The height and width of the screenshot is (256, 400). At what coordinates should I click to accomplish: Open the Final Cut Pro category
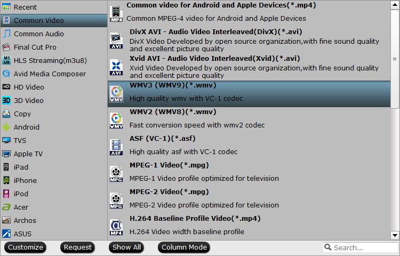(x=54, y=47)
